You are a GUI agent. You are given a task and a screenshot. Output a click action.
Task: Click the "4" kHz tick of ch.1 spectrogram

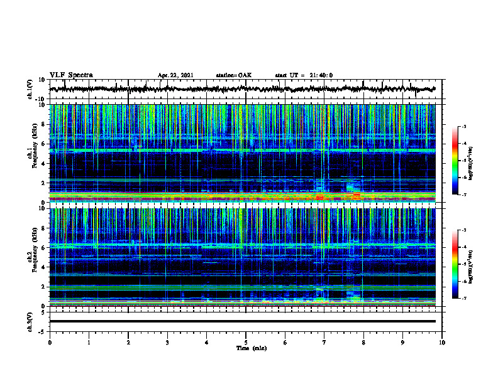[x=43, y=164]
